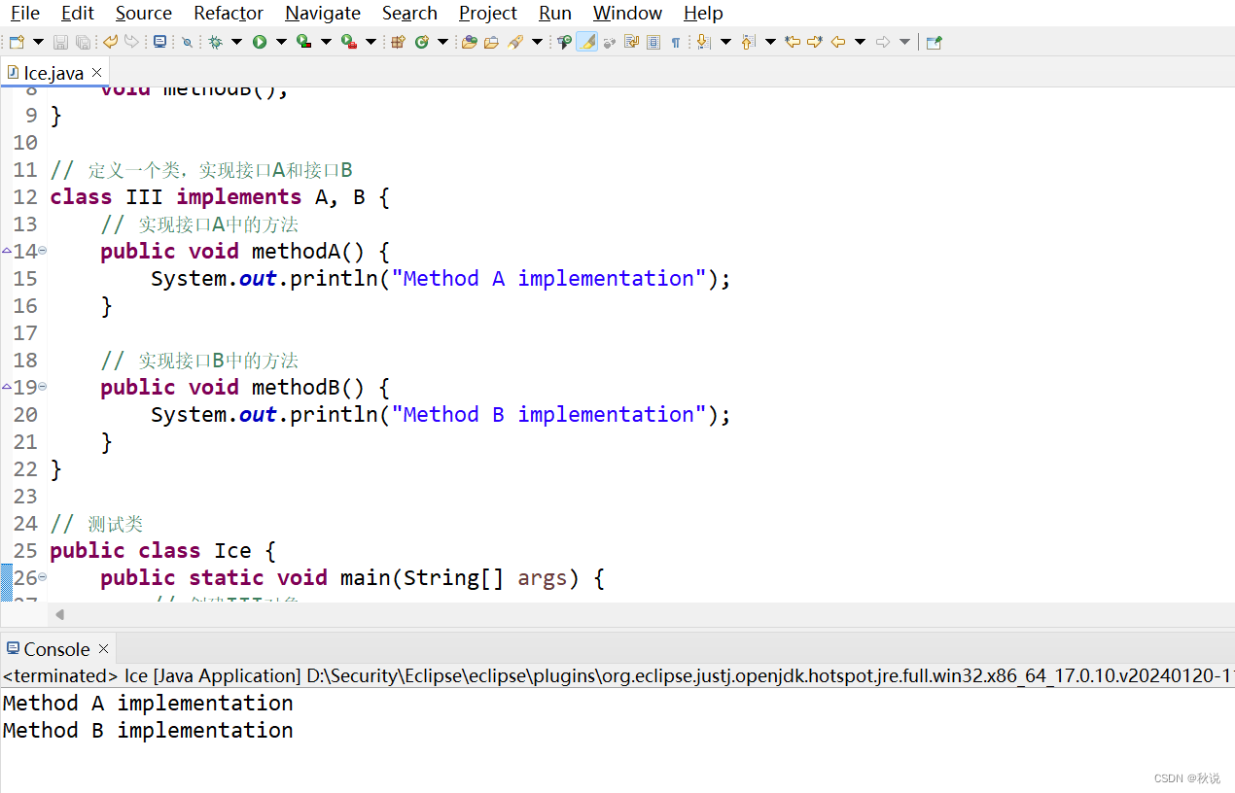
Task: Open Forward history dropdown arrow
Action: (x=904, y=42)
